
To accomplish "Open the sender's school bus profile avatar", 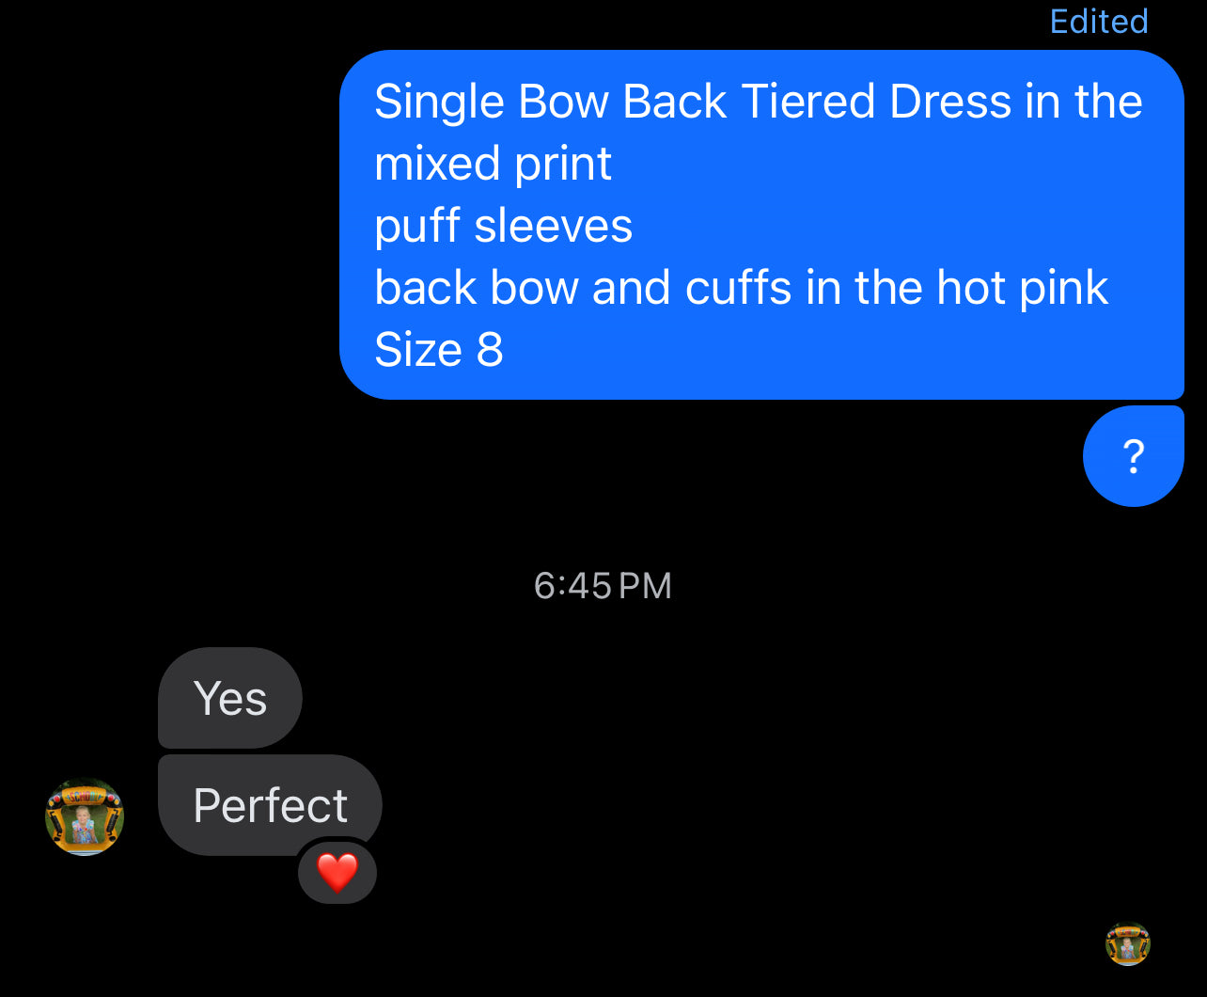I will (x=85, y=816).
